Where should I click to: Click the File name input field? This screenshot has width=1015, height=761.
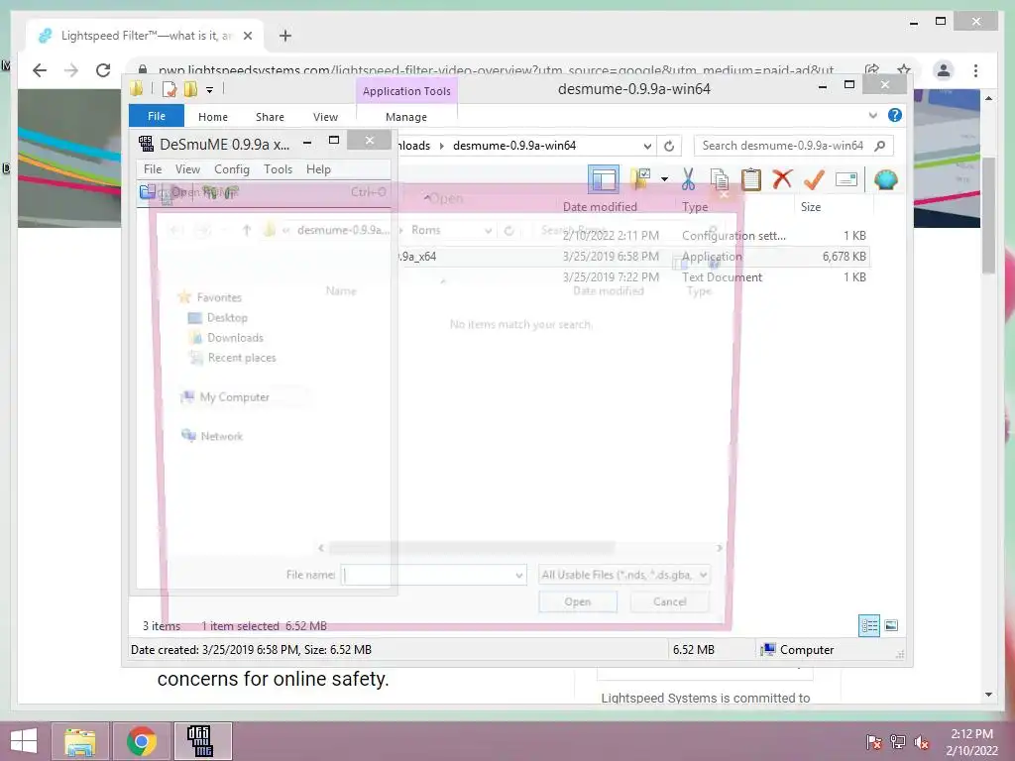(428, 575)
